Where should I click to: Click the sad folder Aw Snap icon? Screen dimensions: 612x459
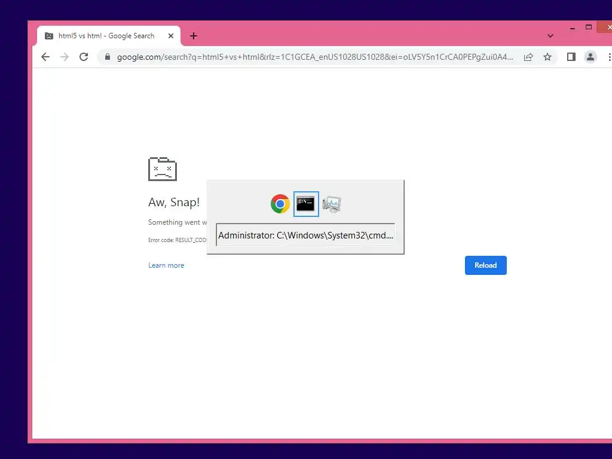pos(163,169)
